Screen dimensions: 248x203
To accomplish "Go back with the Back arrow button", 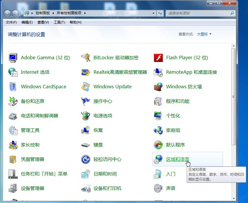I will tap(7, 13).
